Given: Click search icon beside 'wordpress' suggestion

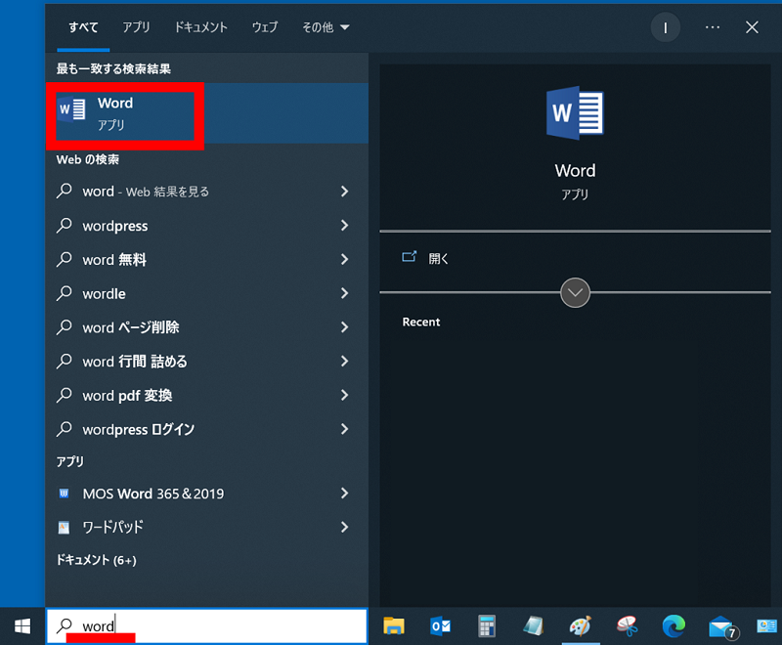Looking at the screenshot, I should (x=65, y=226).
